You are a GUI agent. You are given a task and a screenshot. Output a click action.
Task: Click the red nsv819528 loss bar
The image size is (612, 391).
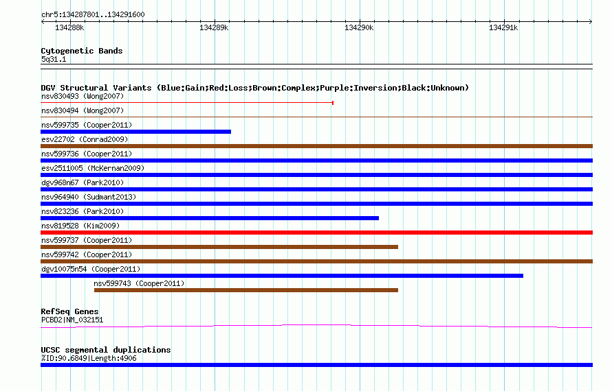316,233
